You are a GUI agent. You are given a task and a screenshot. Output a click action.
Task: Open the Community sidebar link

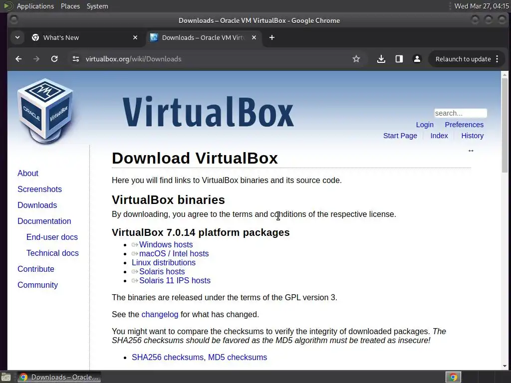point(37,285)
